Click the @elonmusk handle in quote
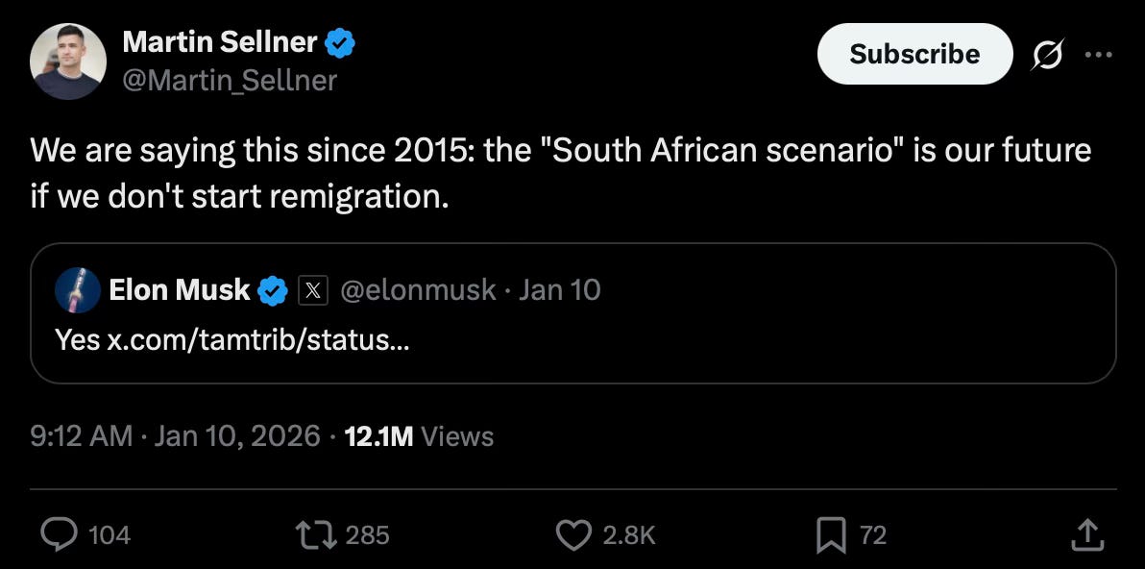This screenshot has height=569, width=1145. pyautogui.click(x=419, y=289)
